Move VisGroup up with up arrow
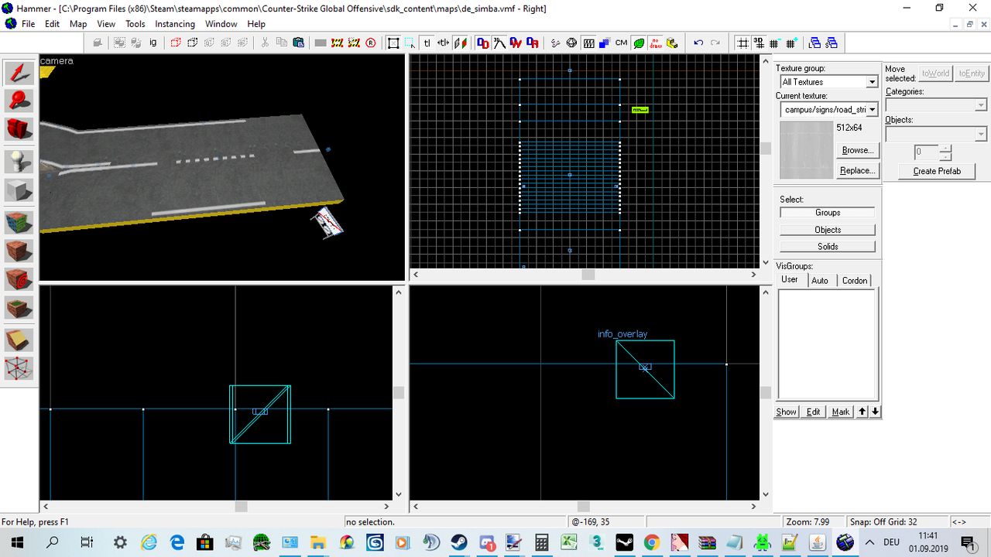 pos(862,412)
